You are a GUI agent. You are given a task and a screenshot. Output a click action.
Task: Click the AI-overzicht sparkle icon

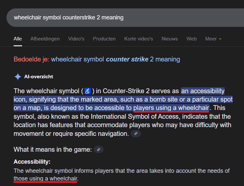(18, 77)
